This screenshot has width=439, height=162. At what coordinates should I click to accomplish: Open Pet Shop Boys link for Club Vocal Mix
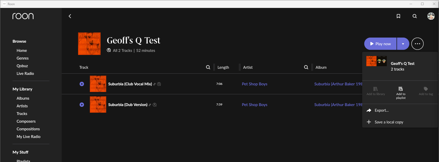(254, 84)
